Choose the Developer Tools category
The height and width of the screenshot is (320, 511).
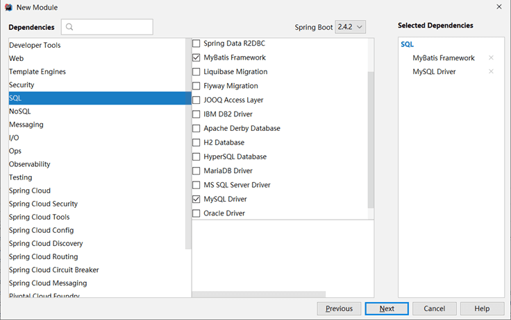coord(35,46)
